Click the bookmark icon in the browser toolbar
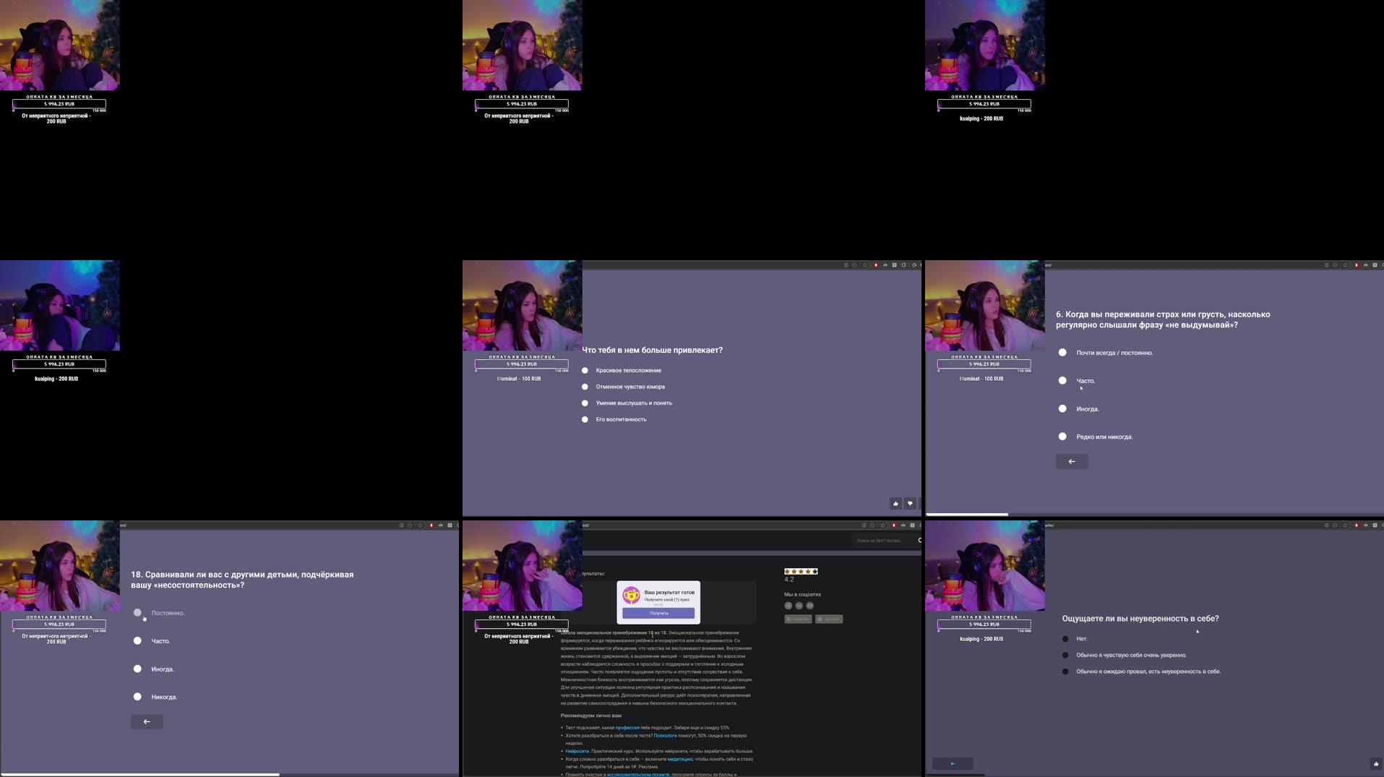The width and height of the screenshot is (1384, 777). coord(864,265)
